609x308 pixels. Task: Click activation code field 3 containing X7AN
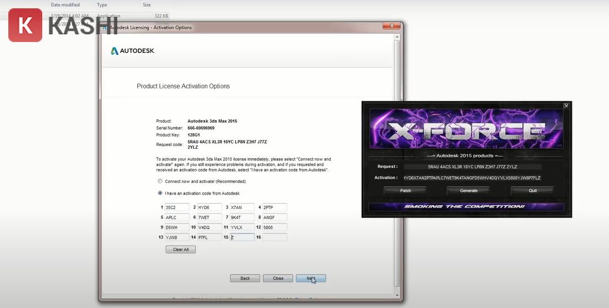click(x=242, y=207)
